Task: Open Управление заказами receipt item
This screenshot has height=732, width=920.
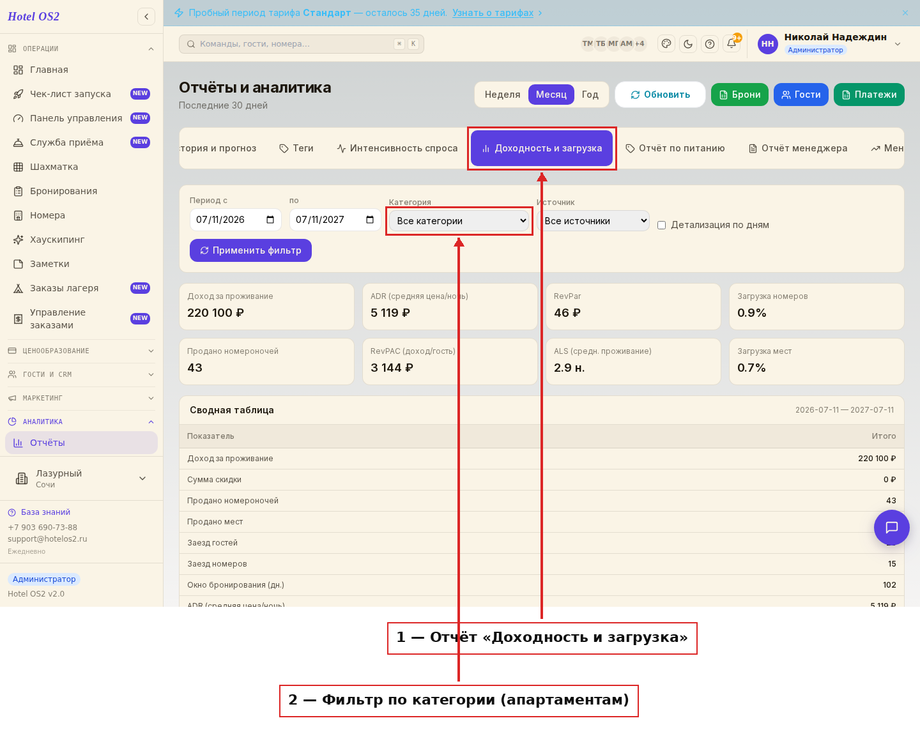Action: pyautogui.click(x=82, y=319)
